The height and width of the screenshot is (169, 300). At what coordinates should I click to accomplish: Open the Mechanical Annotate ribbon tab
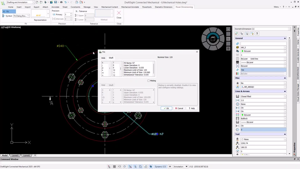click(130, 7)
